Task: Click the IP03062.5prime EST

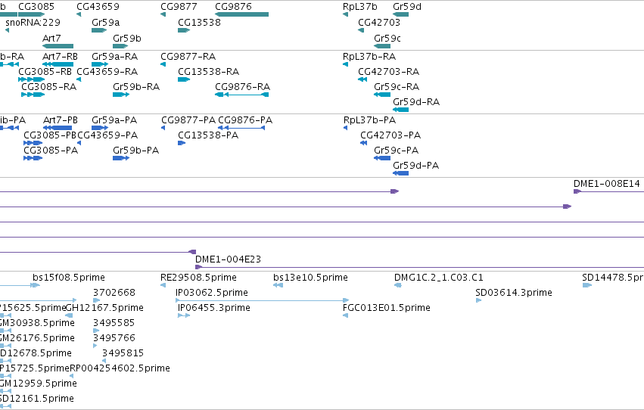Action: pos(263,300)
